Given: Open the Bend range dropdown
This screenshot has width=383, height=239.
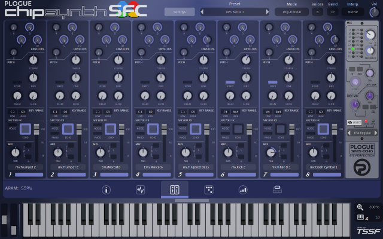Looking at the screenshot, I should click(333, 12).
